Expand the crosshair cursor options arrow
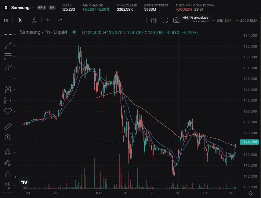261x198 pixels. click(x=14, y=34)
